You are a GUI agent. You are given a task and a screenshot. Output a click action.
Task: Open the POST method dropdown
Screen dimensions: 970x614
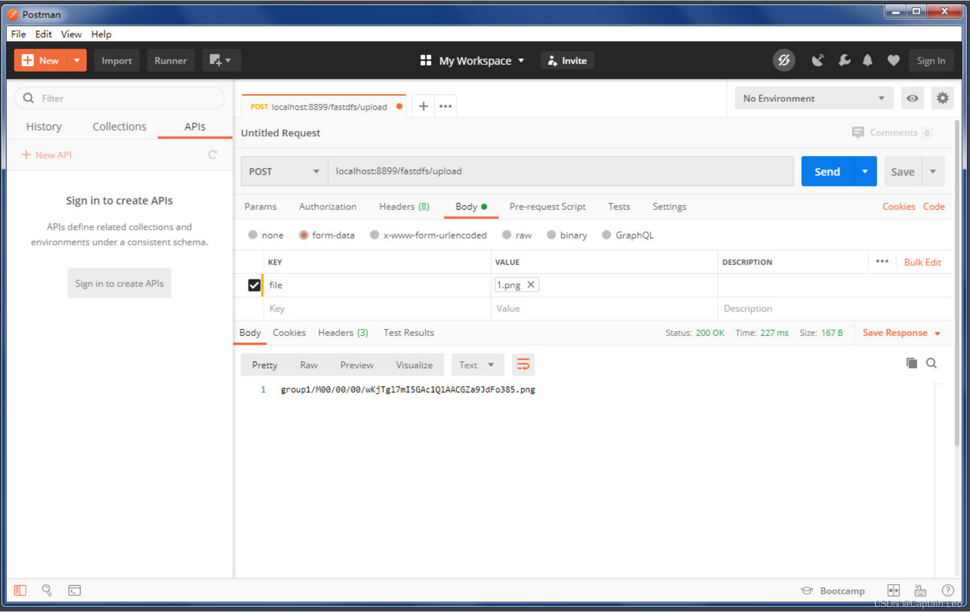coord(284,171)
